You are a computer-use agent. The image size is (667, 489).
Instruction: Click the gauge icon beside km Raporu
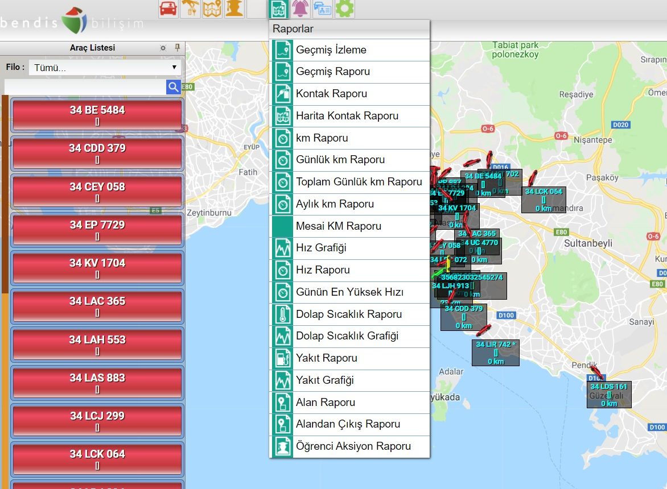click(282, 138)
